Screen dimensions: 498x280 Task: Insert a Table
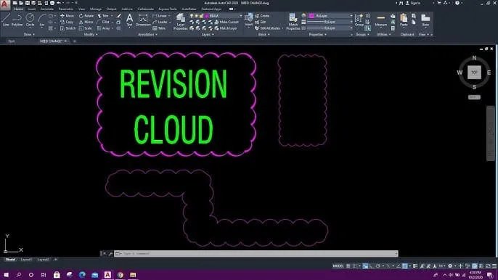coord(159,28)
